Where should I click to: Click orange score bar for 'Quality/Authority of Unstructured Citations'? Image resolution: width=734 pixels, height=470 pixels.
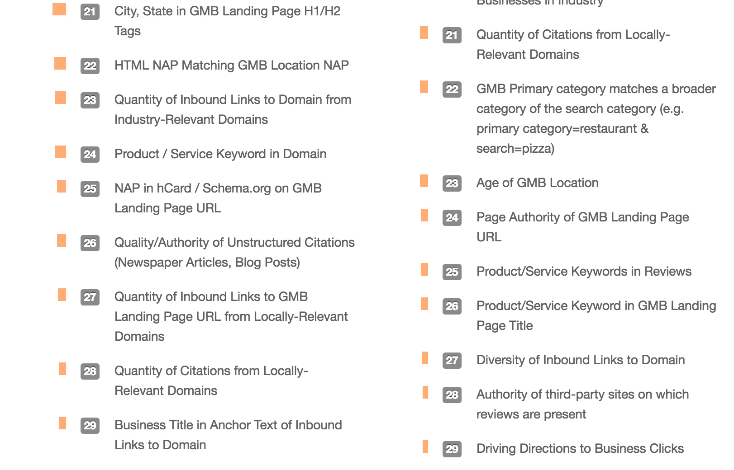[x=62, y=240]
